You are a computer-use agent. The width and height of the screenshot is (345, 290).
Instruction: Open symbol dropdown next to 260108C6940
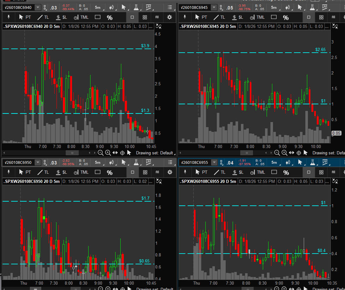[38, 7]
